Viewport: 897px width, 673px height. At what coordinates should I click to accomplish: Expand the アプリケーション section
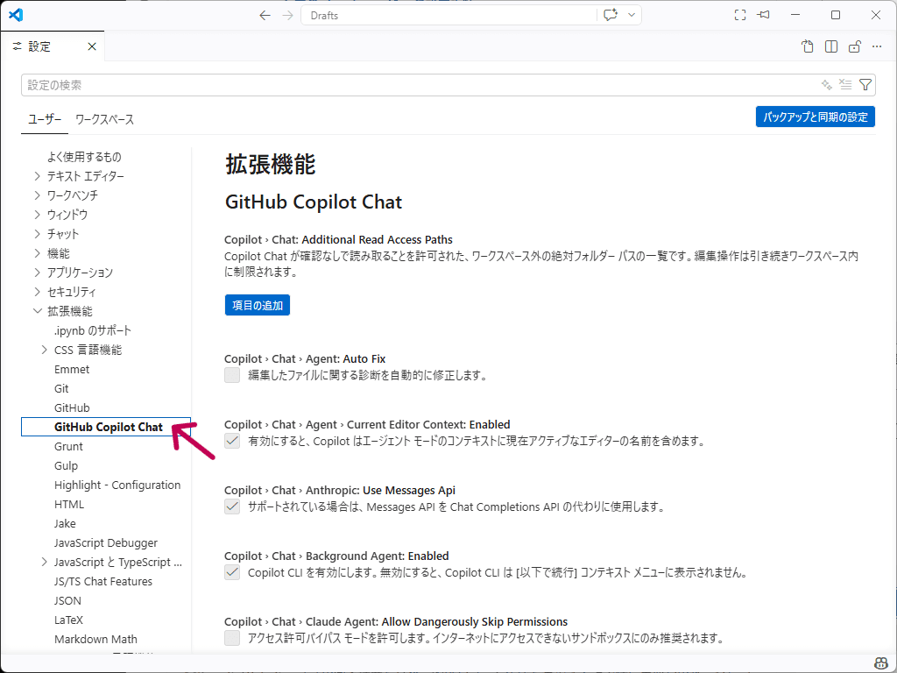[x=37, y=273]
